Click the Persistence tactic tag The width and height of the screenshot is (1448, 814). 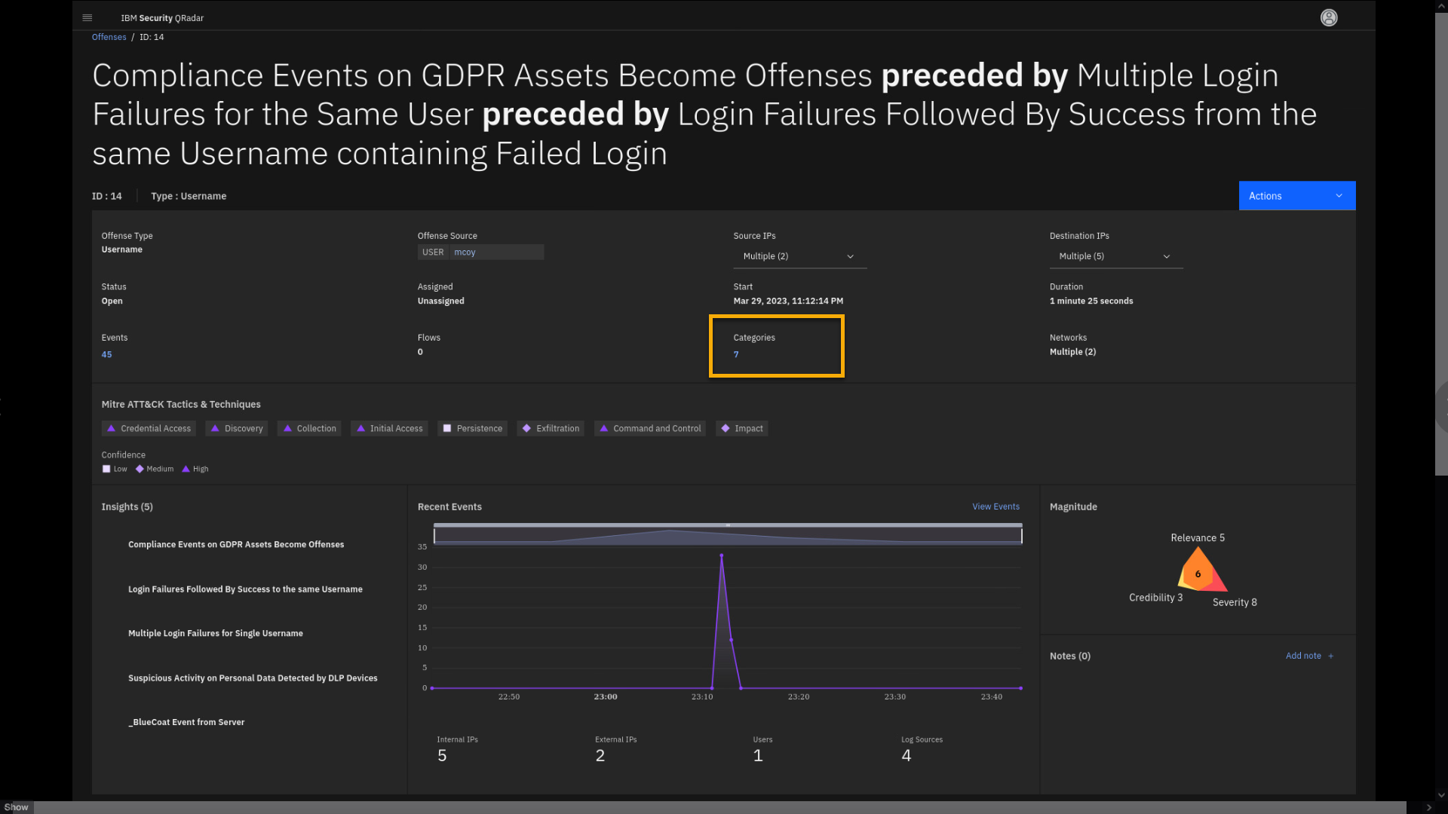tap(472, 428)
